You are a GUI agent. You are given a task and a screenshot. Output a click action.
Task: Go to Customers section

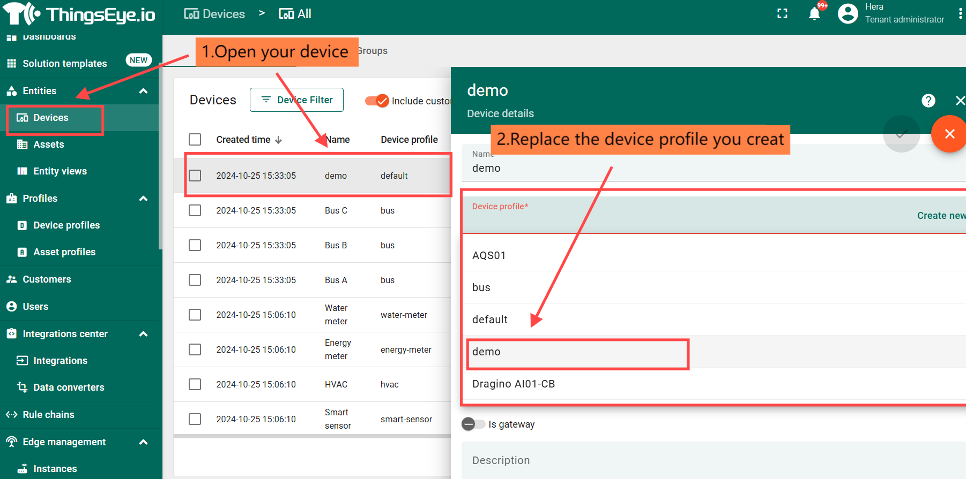(47, 279)
